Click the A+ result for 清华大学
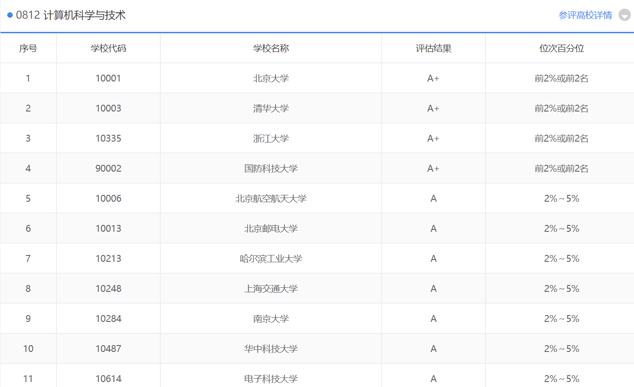This screenshot has height=387, width=634. (434, 108)
